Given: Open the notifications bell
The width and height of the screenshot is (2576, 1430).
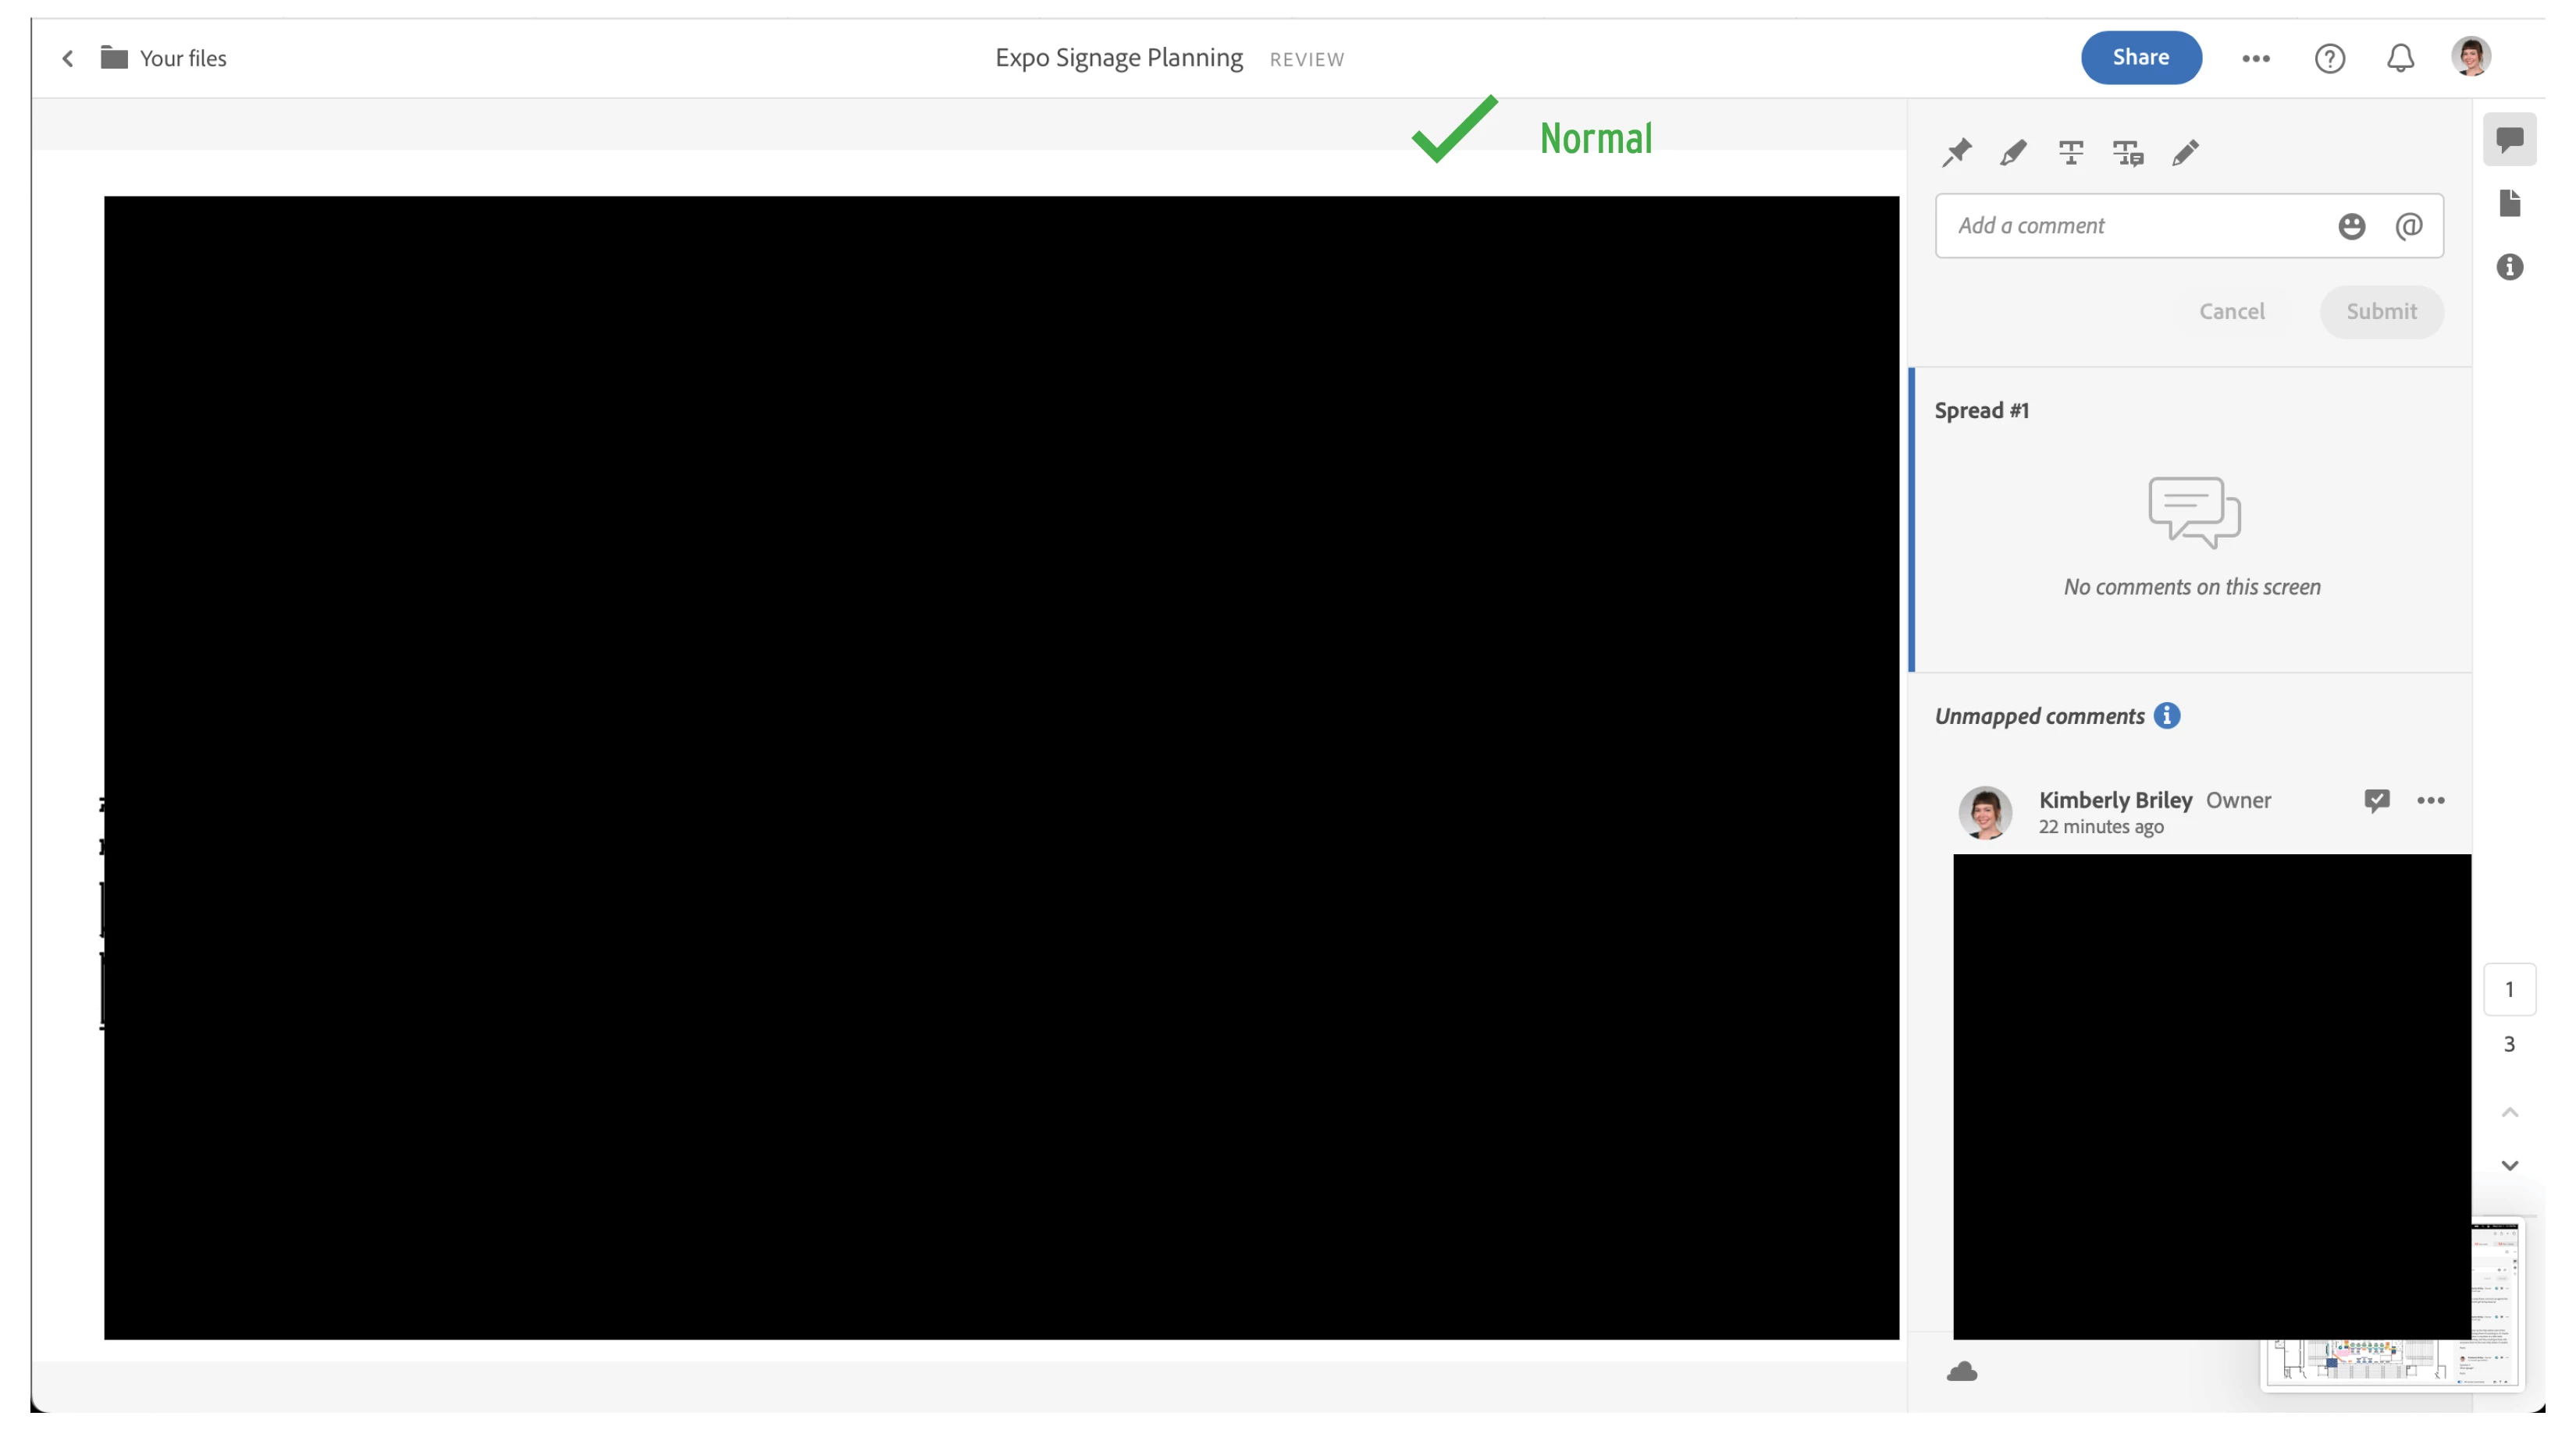Looking at the screenshot, I should (2400, 58).
